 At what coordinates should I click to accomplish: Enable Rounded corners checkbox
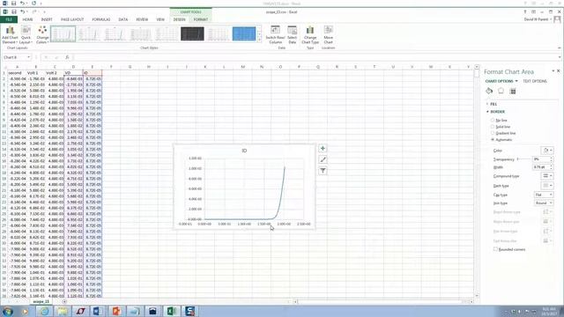(x=495, y=249)
